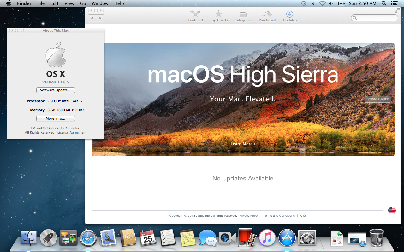The height and width of the screenshot is (252, 404).
Task: Open the document file in the Dock
Action: (337, 238)
